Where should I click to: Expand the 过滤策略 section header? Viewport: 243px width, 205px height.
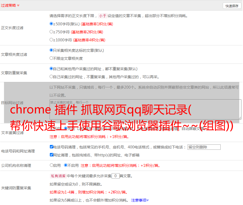tap(10, 5)
